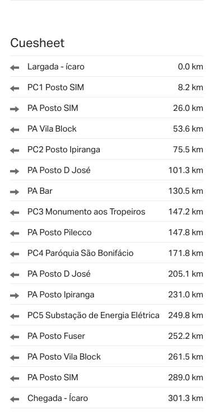This screenshot has height=415, width=214.
Task: Click the left arrow icon for PA Posto Fuser
Action: [15, 337]
